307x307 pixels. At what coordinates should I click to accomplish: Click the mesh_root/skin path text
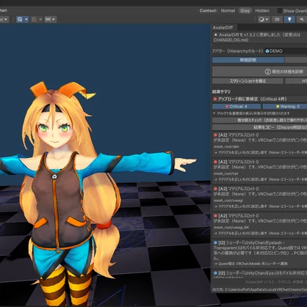coord(226,147)
